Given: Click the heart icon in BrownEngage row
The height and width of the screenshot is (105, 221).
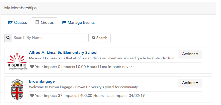Looking at the screenshot, I should (x=32, y=95).
